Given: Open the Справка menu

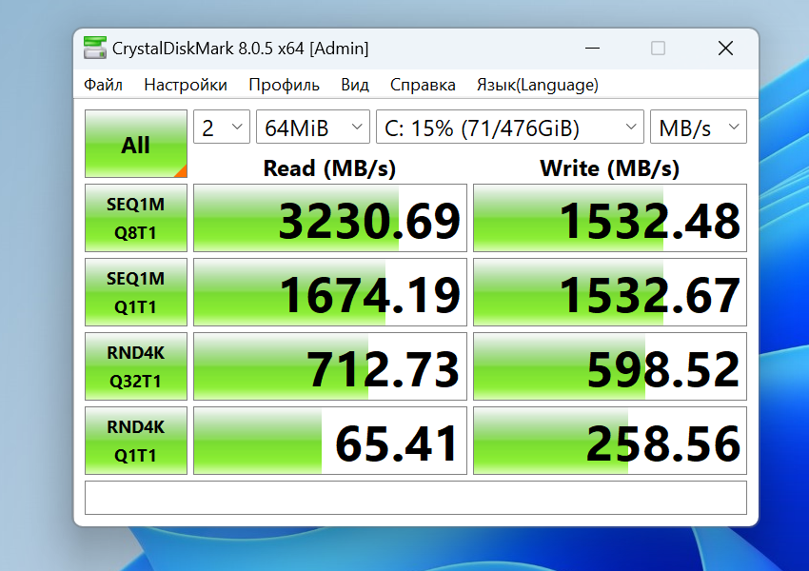Looking at the screenshot, I should pyautogui.click(x=423, y=85).
